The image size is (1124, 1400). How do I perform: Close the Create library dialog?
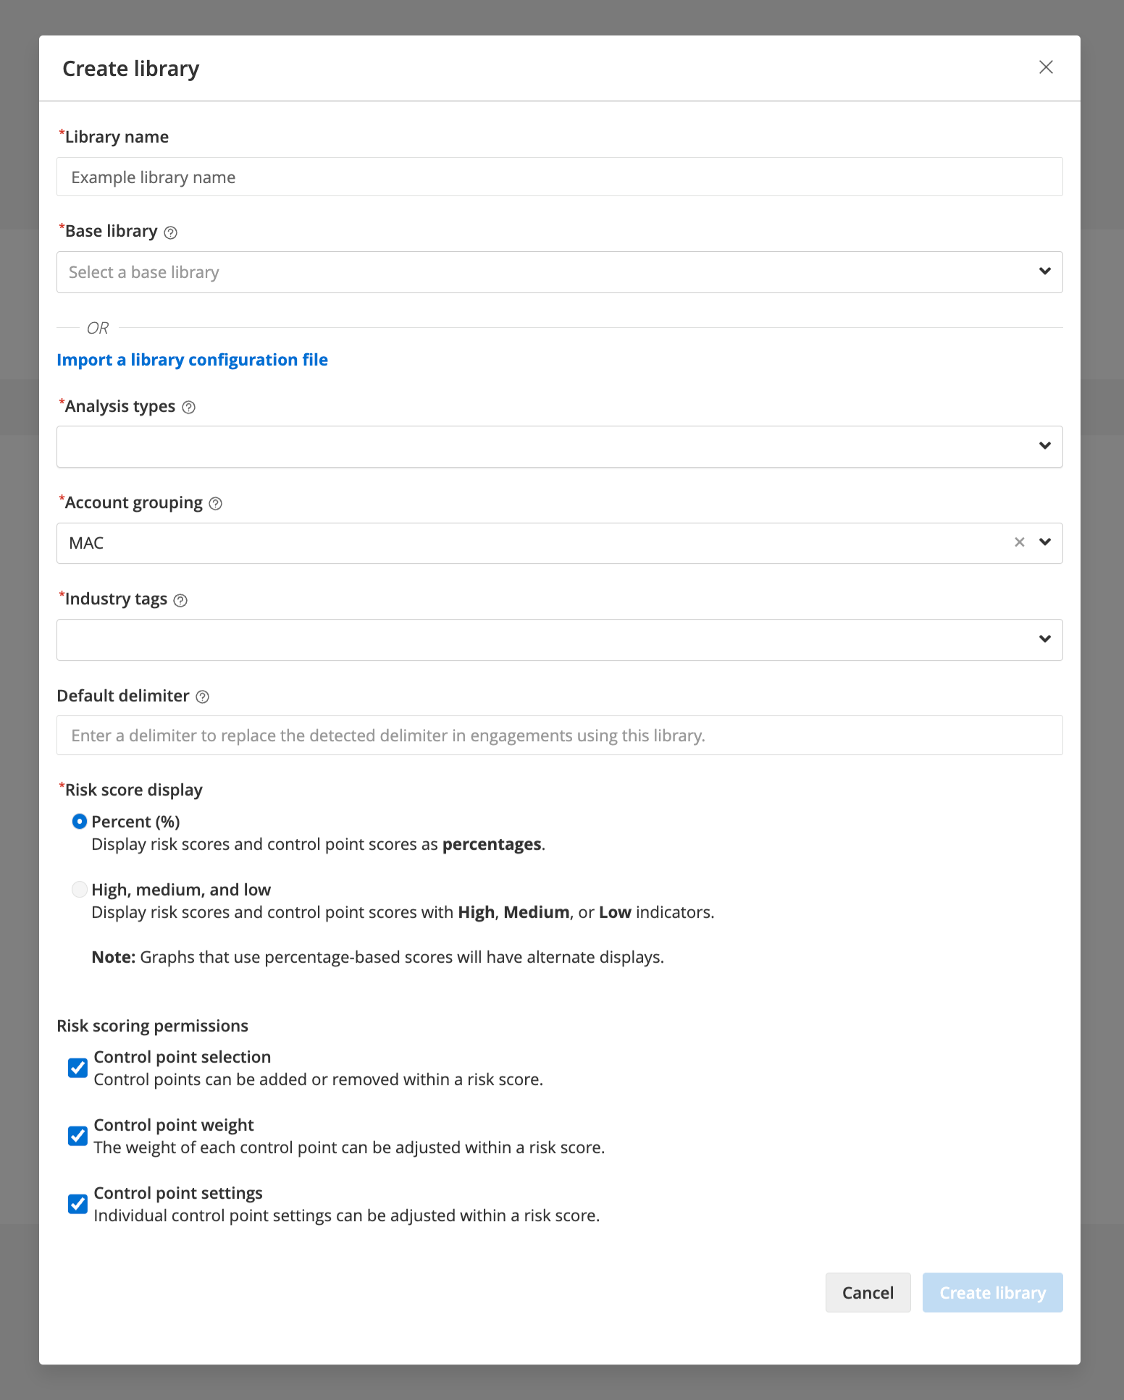click(1046, 67)
